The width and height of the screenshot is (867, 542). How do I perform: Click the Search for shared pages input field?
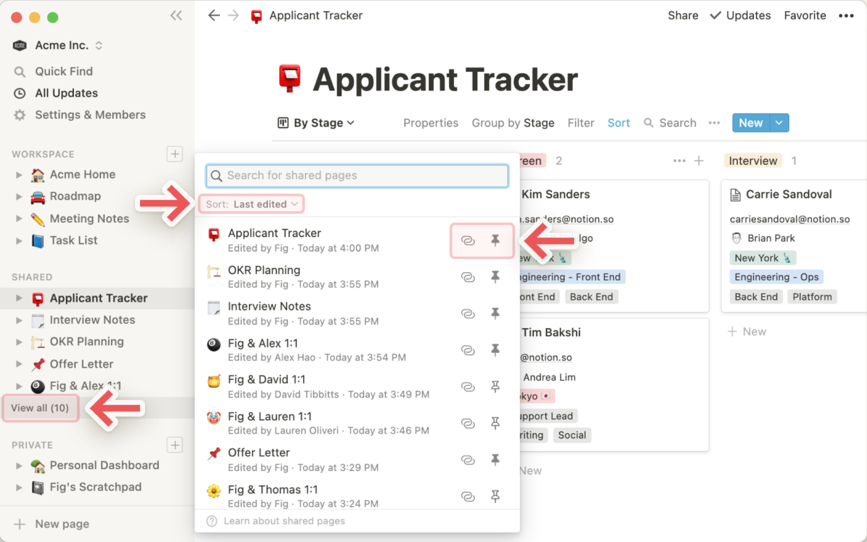(x=356, y=175)
